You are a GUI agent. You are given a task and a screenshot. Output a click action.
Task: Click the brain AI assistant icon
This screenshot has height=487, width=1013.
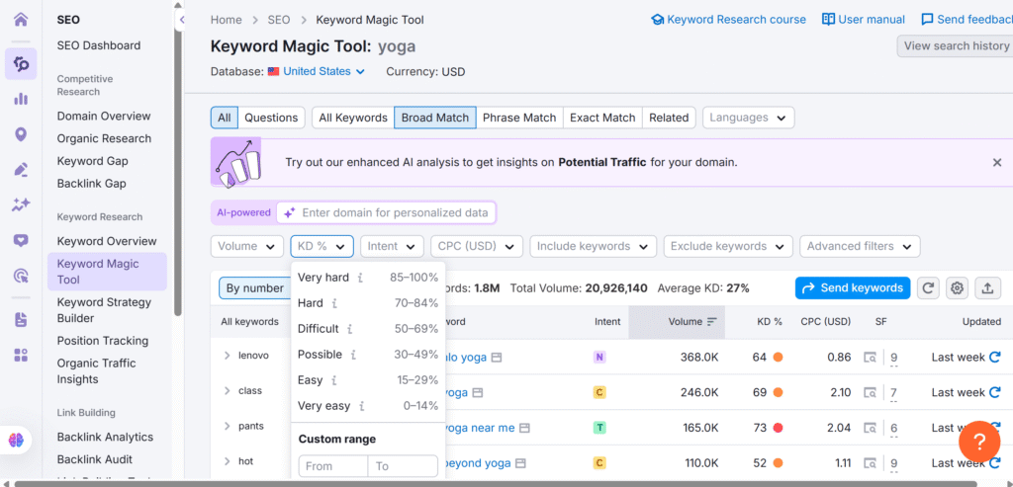[x=16, y=441]
